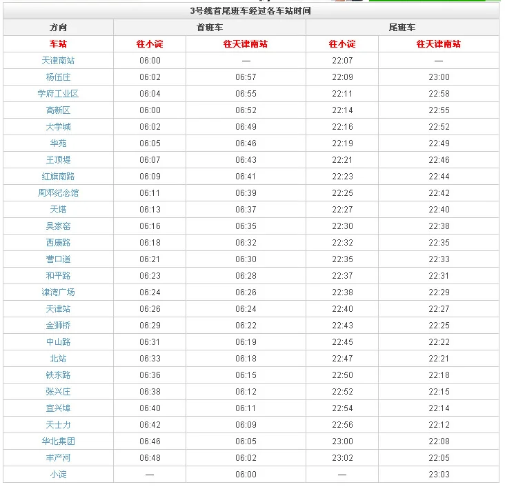The height and width of the screenshot is (487, 505).
Task: Open the 宜兴埠 station link
Action: point(58,408)
